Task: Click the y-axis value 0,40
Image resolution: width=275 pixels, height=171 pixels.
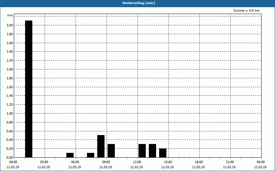Action: [x=10, y=140]
